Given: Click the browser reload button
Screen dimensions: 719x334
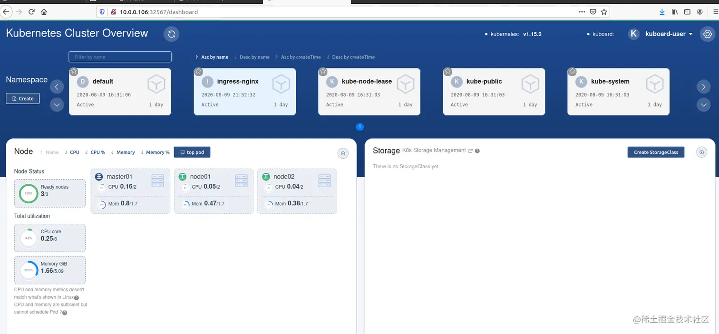Looking at the screenshot, I should [31, 12].
